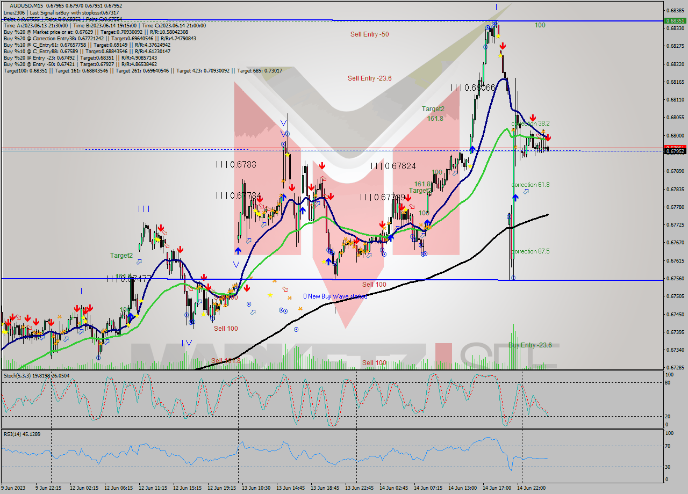The width and height of the screenshot is (688, 494).
Task: Click the 'I I I 0.67729' wave label
Action: (382, 197)
